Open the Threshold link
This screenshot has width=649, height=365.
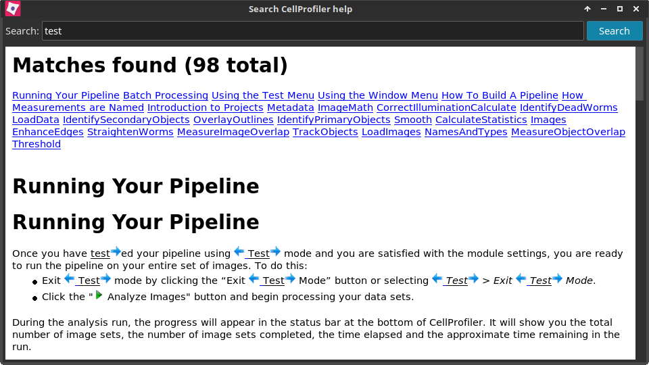tap(37, 144)
